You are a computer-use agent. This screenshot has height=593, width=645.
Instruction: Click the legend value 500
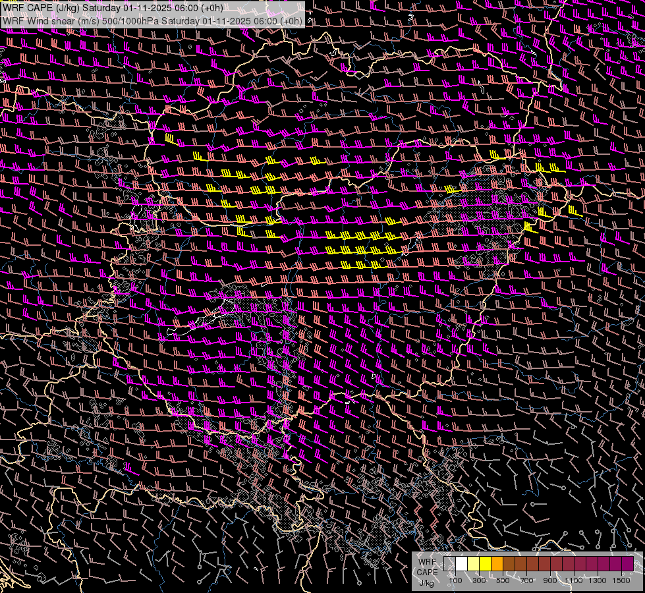tap(503, 580)
